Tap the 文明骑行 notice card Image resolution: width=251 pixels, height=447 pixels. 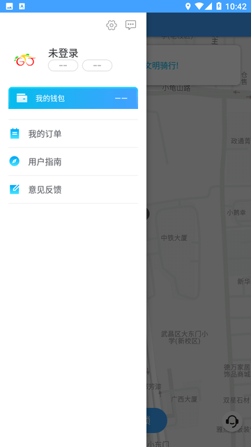coord(194,65)
